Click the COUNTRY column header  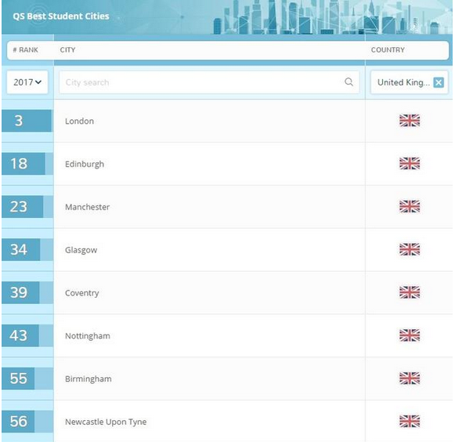(x=388, y=50)
